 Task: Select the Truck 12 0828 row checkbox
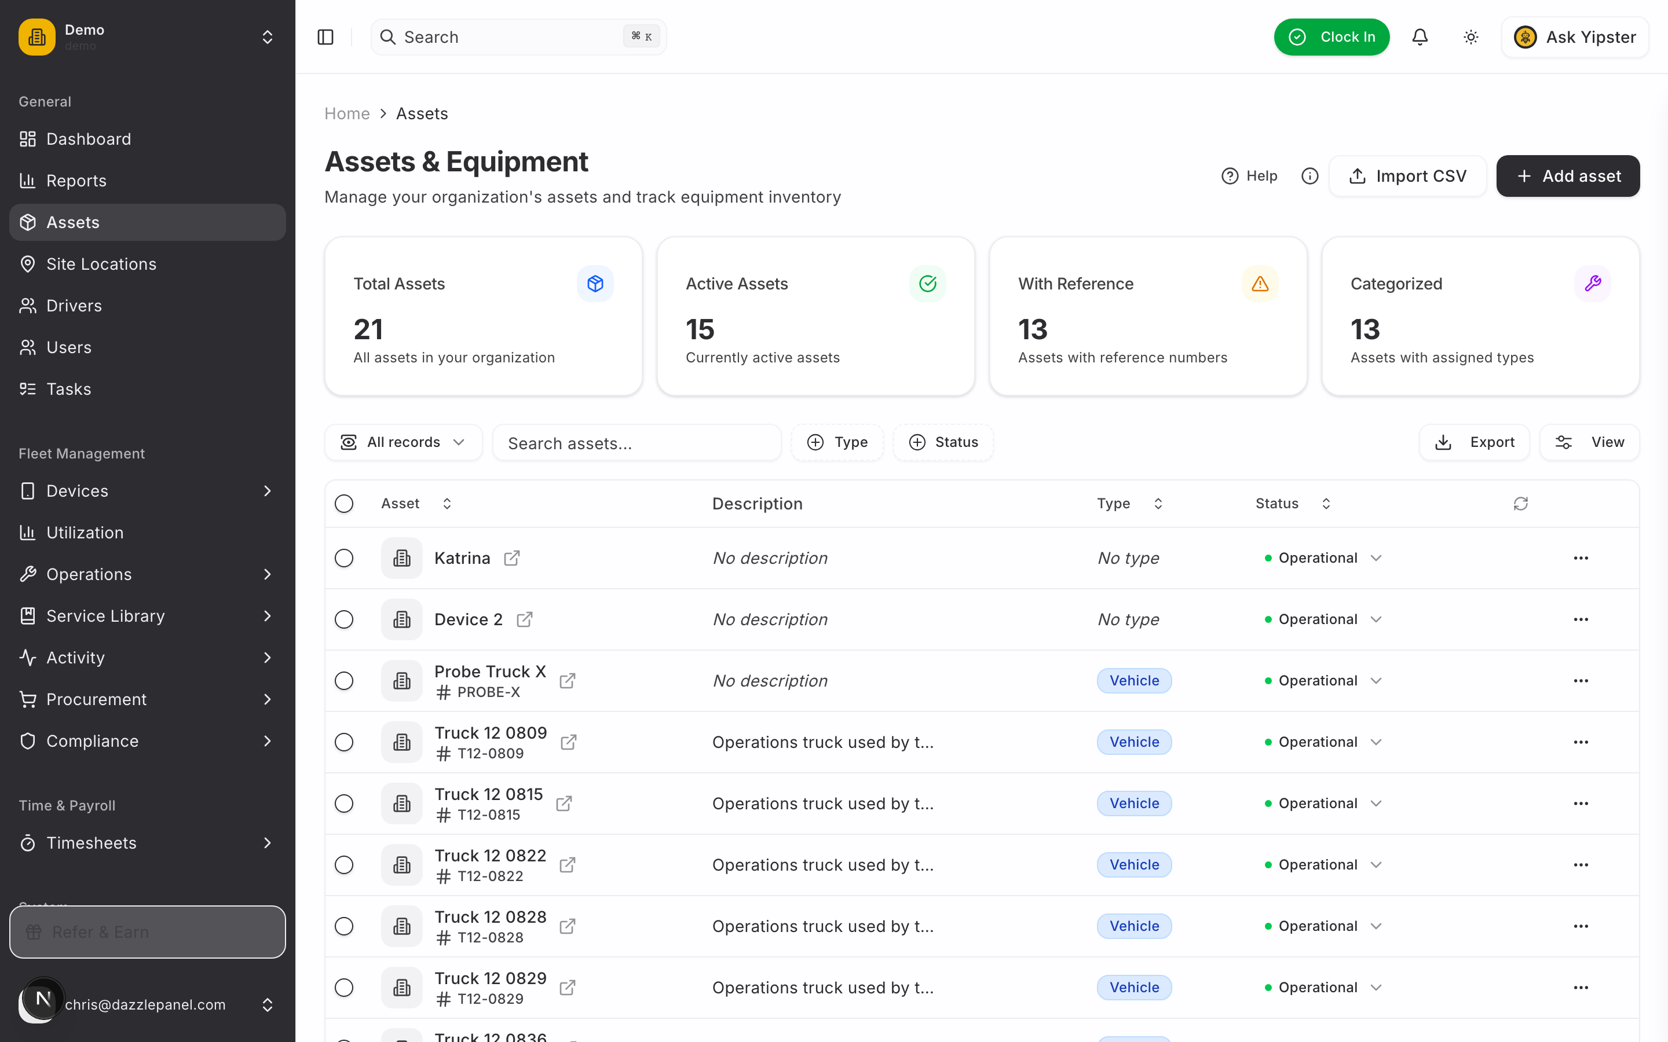point(344,926)
